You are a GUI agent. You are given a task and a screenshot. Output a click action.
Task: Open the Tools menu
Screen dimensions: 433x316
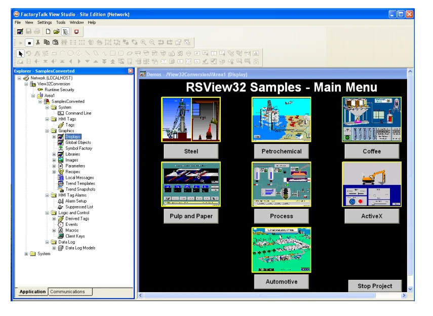point(61,22)
